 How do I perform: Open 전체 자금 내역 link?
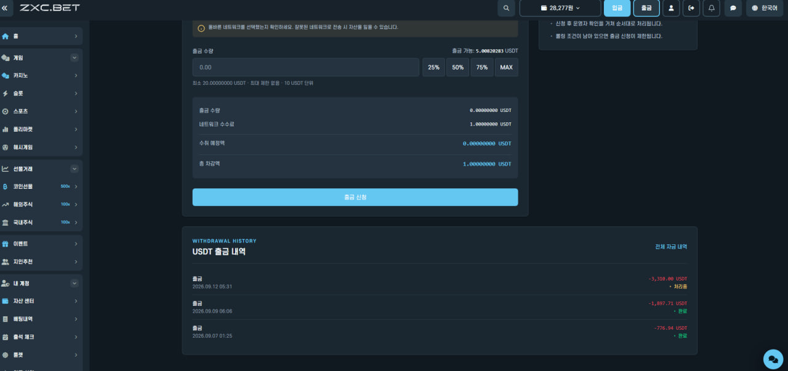pyautogui.click(x=671, y=247)
